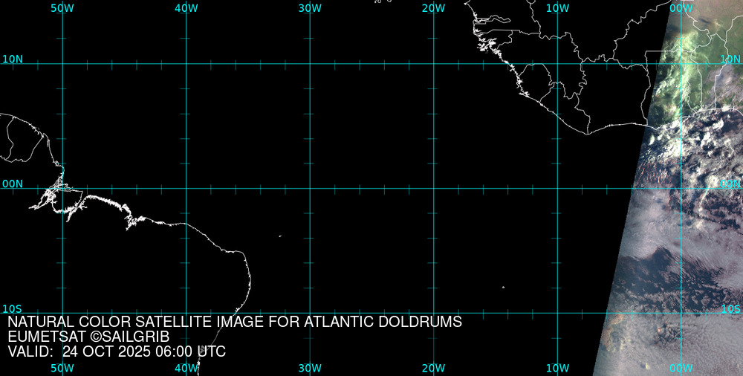Click the EUMETSAT ©SAILGRIB credit text
743x376 pixels.
point(88,337)
